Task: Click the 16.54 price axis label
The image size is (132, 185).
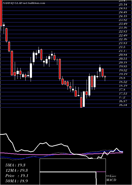Action: (x=123, y=105)
